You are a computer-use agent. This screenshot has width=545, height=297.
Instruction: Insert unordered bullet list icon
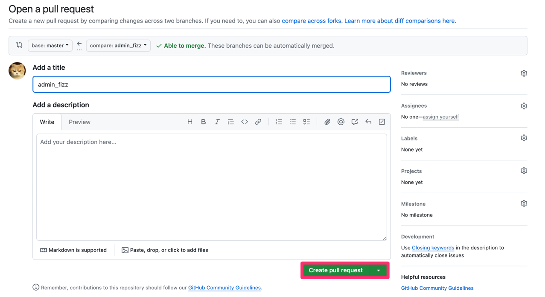click(x=293, y=122)
